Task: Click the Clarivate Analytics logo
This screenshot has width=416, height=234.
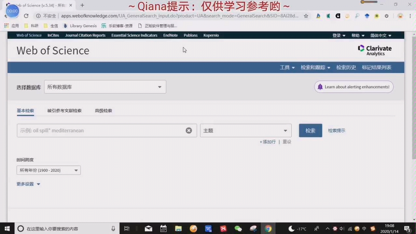Action: coord(374,50)
